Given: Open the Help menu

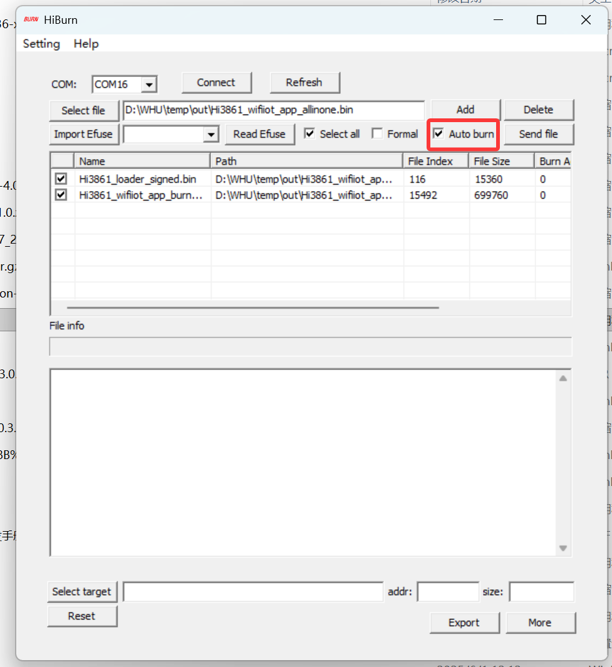Looking at the screenshot, I should point(86,44).
